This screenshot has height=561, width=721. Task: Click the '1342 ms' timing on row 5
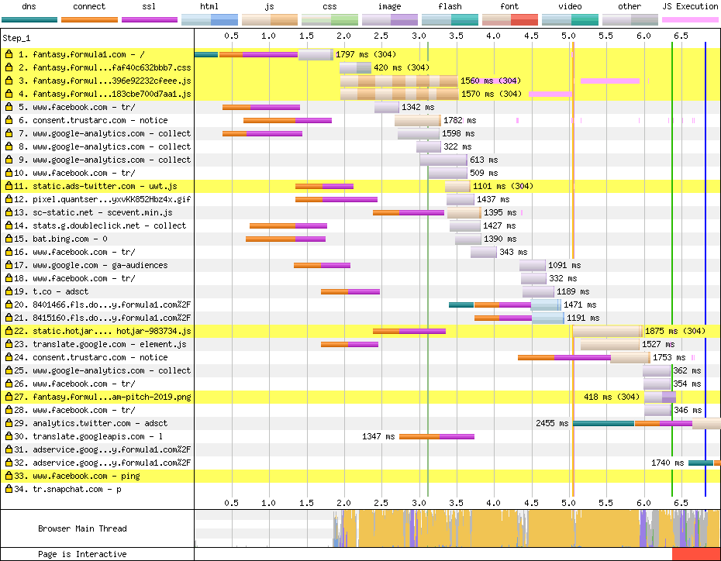point(418,107)
